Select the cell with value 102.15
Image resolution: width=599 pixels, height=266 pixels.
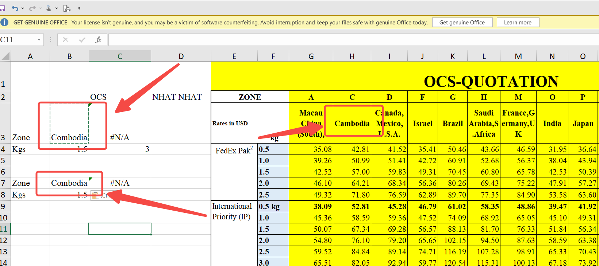click(453, 240)
